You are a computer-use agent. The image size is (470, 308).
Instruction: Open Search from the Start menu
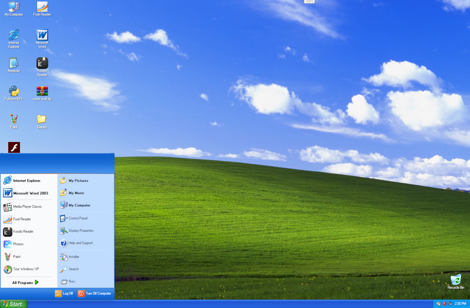coord(85,269)
